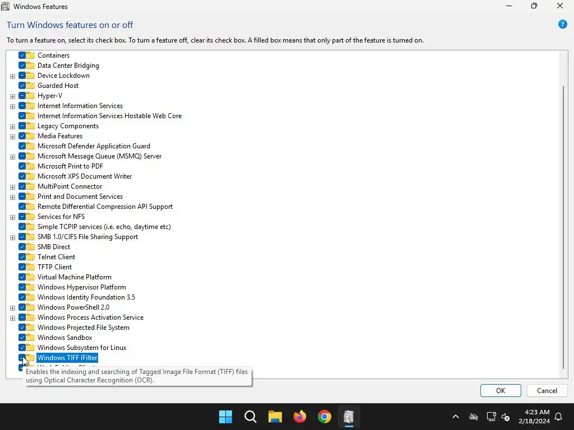Click the muted volume tray icon
The width and height of the screenshot is (574, 430).
[506, 417]
